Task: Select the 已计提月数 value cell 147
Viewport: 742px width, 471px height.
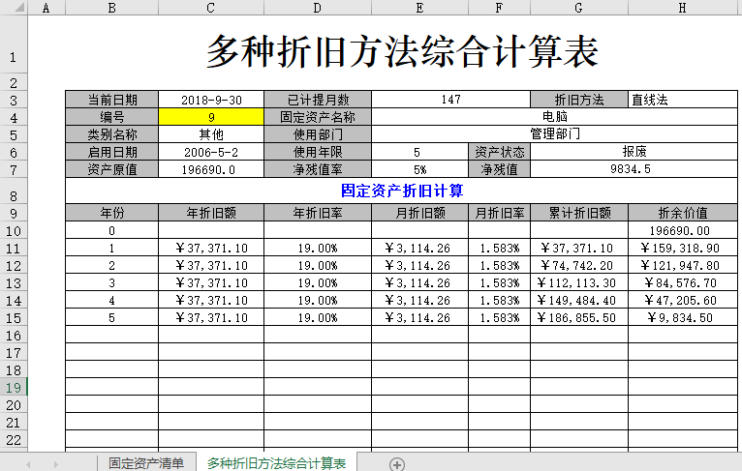Action: click(x=450, y=100)
